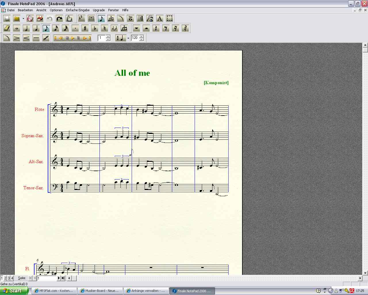368x295 pixels.
Task: Choose the quarter note duration
Action: tap(36, 28)
